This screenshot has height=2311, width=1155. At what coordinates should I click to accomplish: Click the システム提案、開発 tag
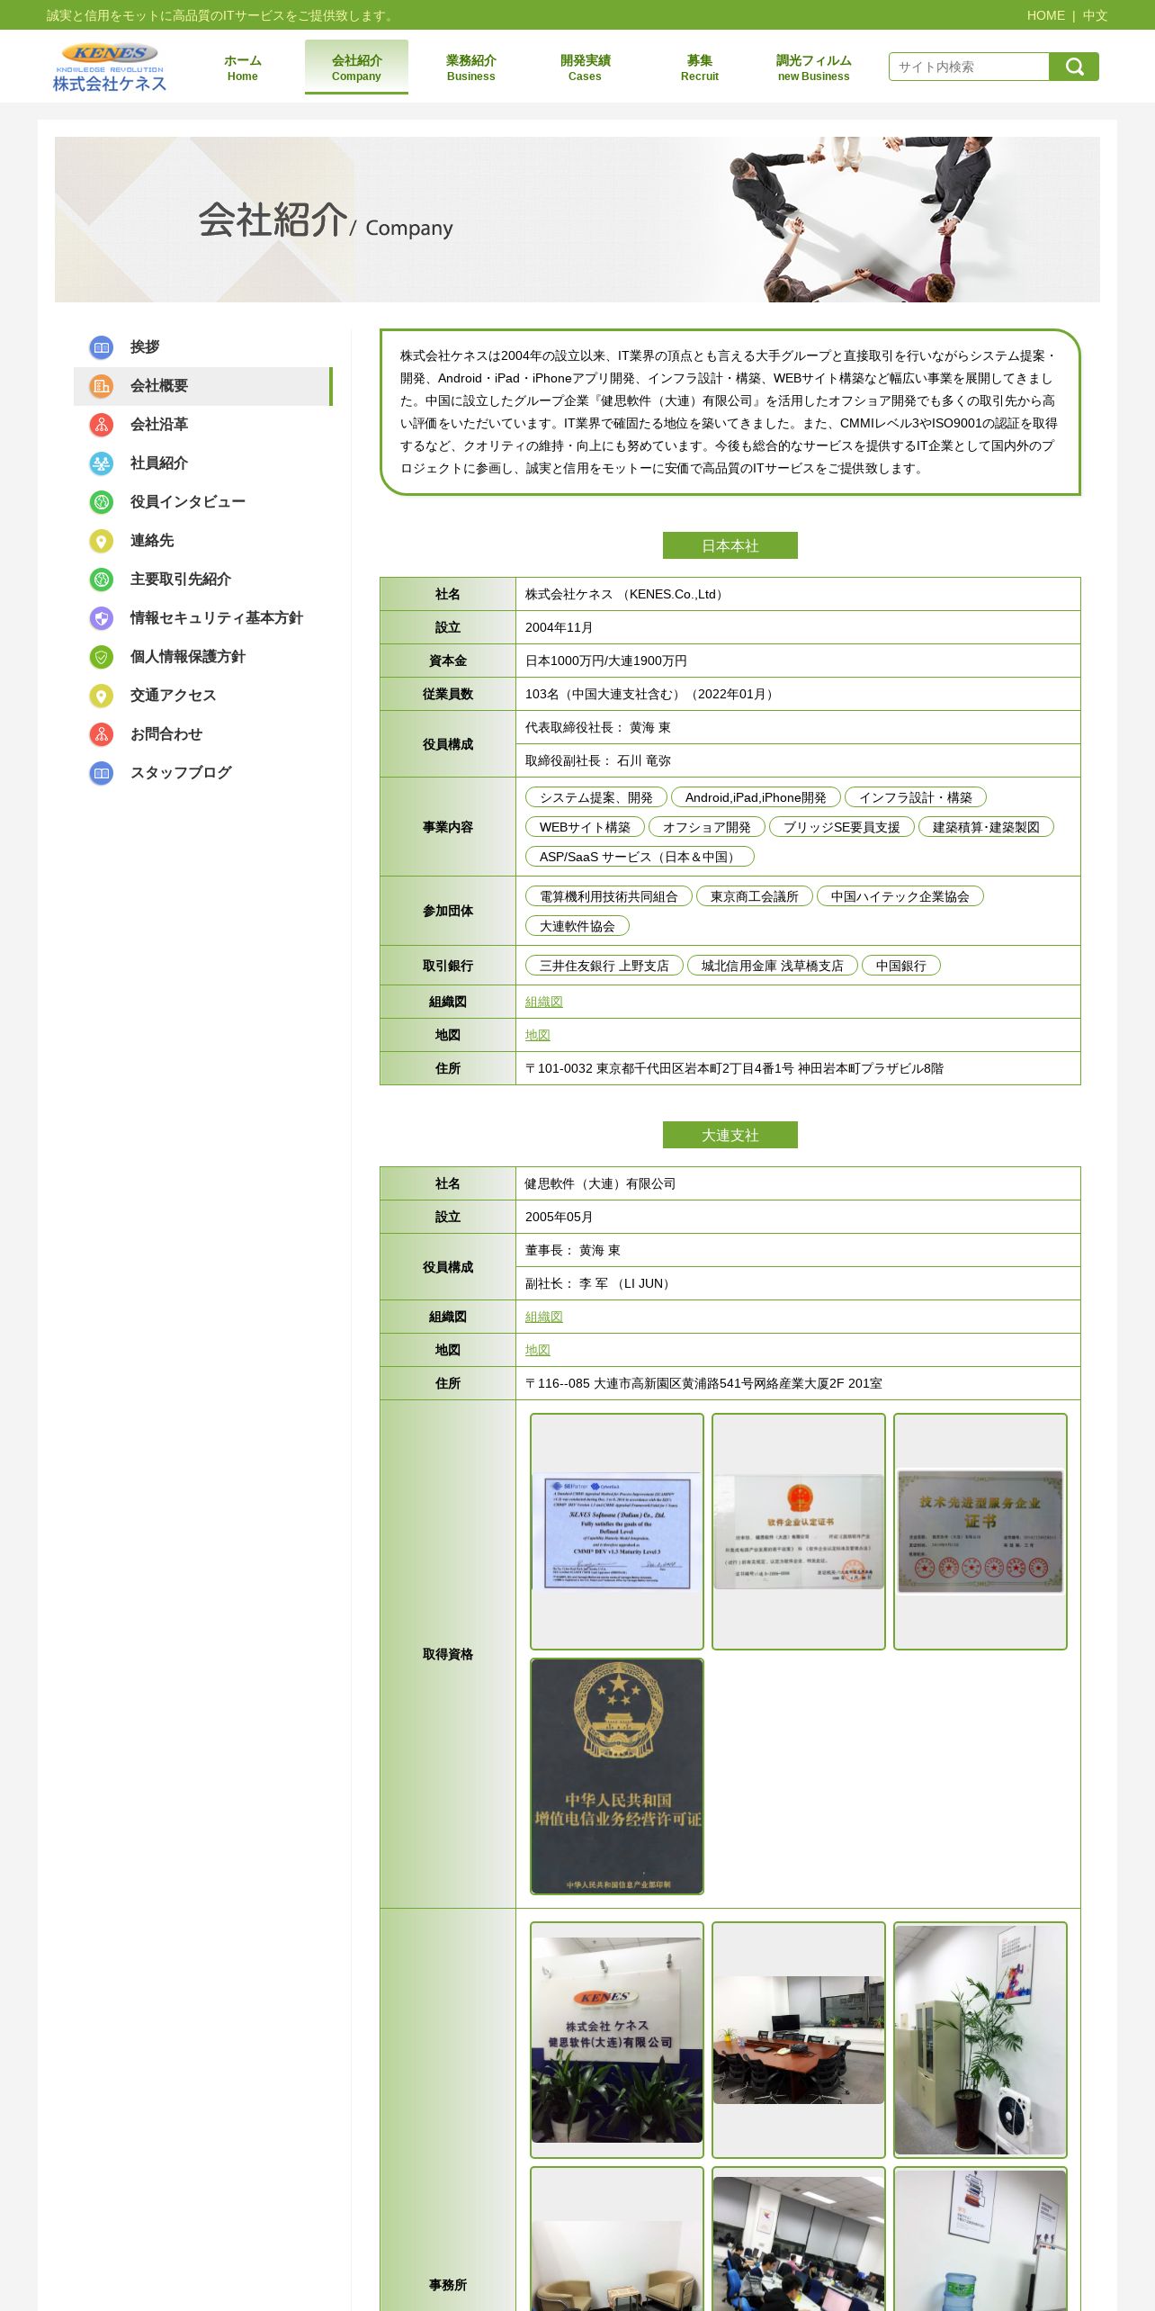(x=596, y=797)
